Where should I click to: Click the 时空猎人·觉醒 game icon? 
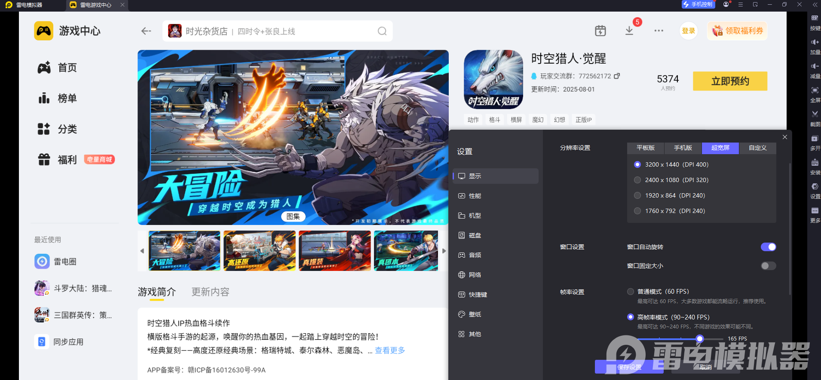click(493, 79)
